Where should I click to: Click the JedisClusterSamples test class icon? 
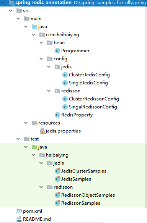click(57, 171)
